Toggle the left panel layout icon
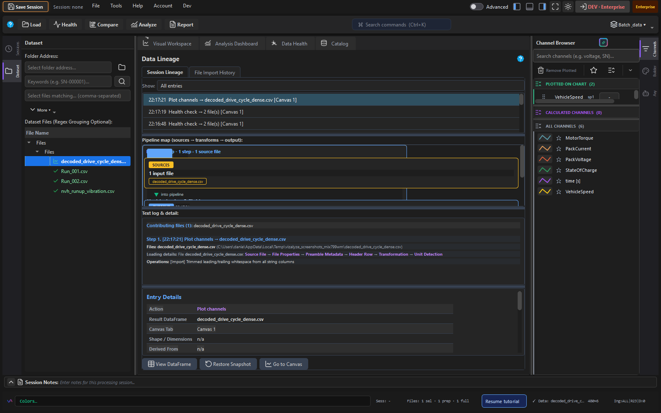Viewport: 661px width, 413px height. 517,7
